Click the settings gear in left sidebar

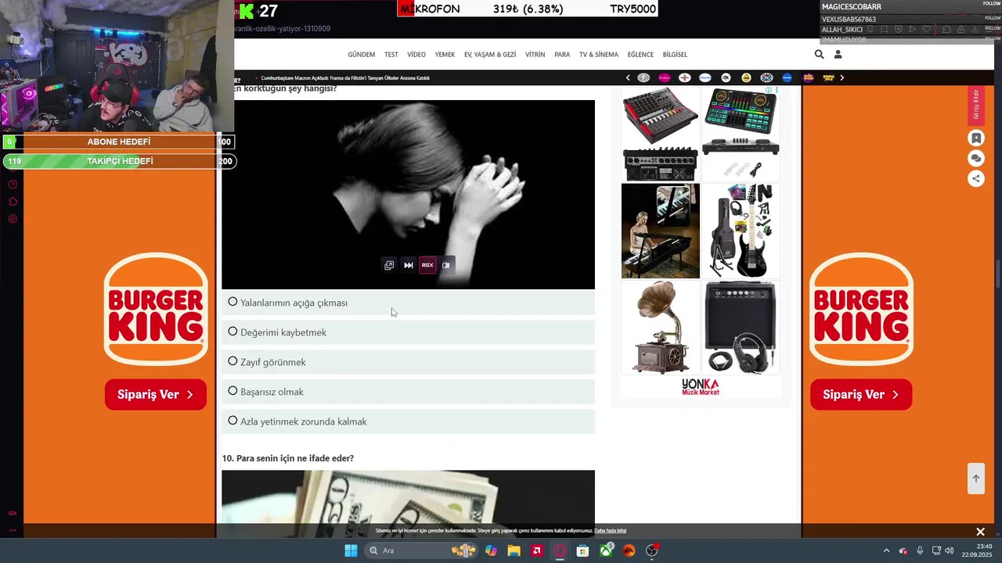click(x=13, y=219)
